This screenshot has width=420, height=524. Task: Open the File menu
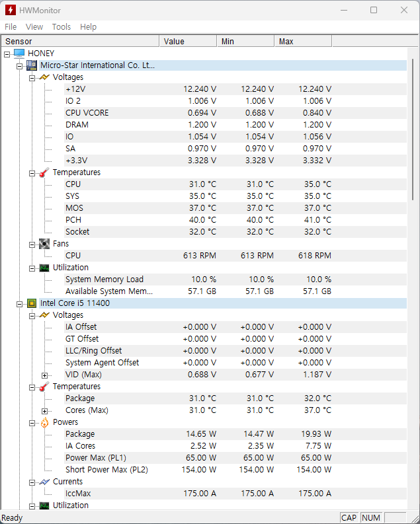[x=11, y=27]
